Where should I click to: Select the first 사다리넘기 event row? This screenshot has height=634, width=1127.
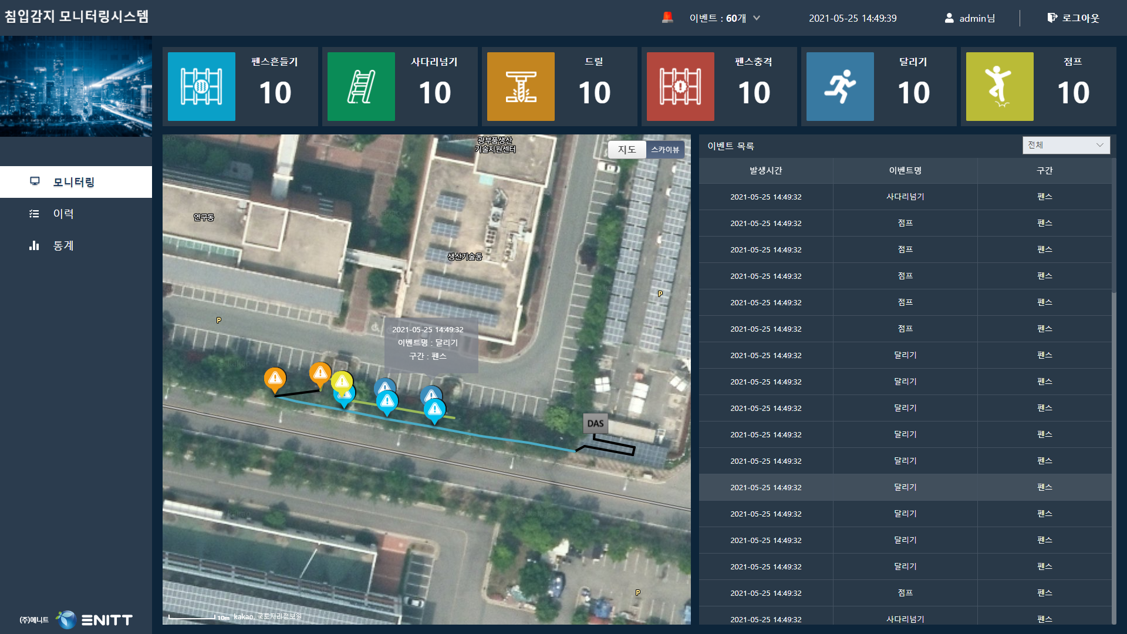coord(905,197)
